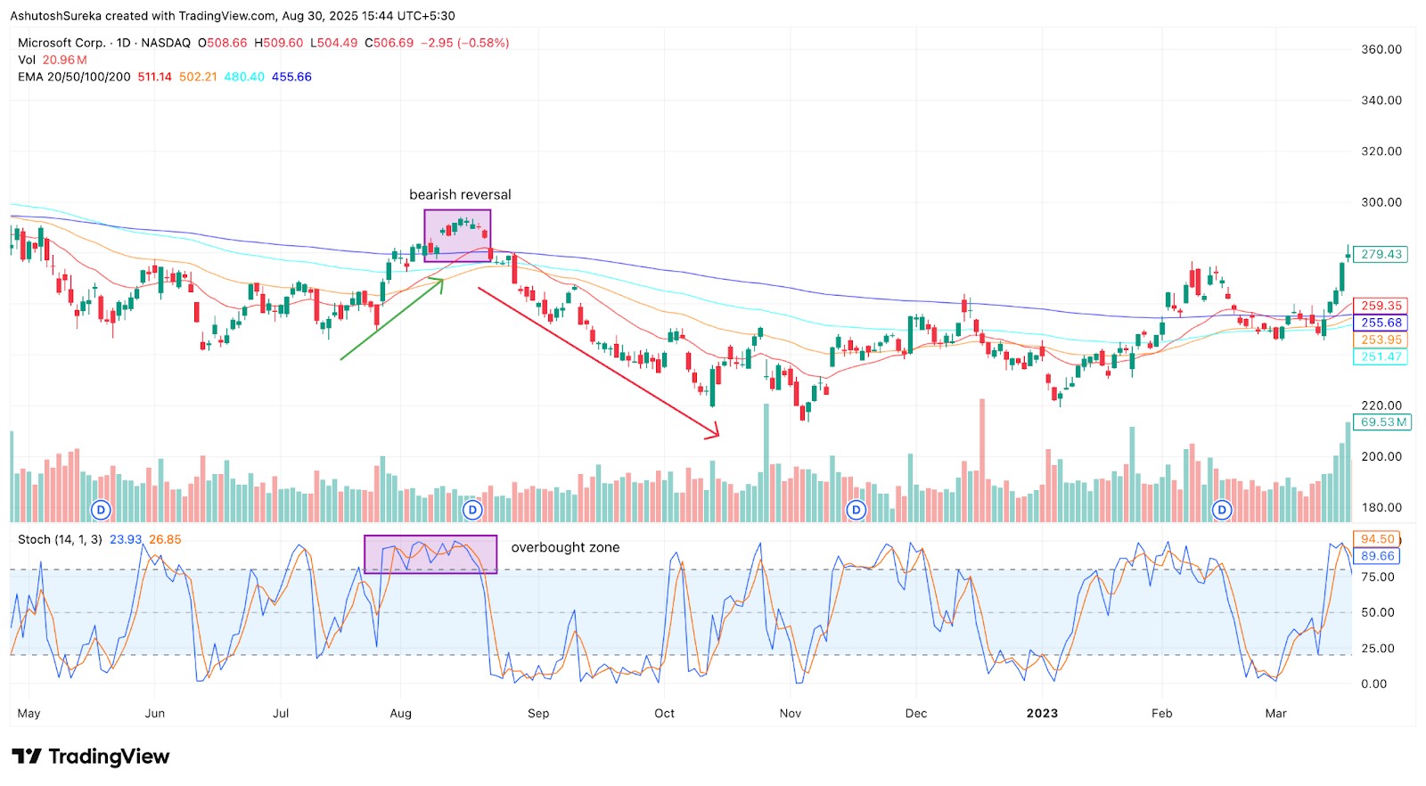Click the dividend marker in mid-February

click(1222, 510)
